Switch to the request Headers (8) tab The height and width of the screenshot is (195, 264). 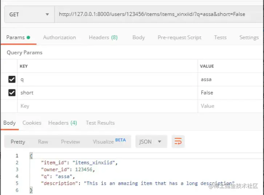(103, 37)
